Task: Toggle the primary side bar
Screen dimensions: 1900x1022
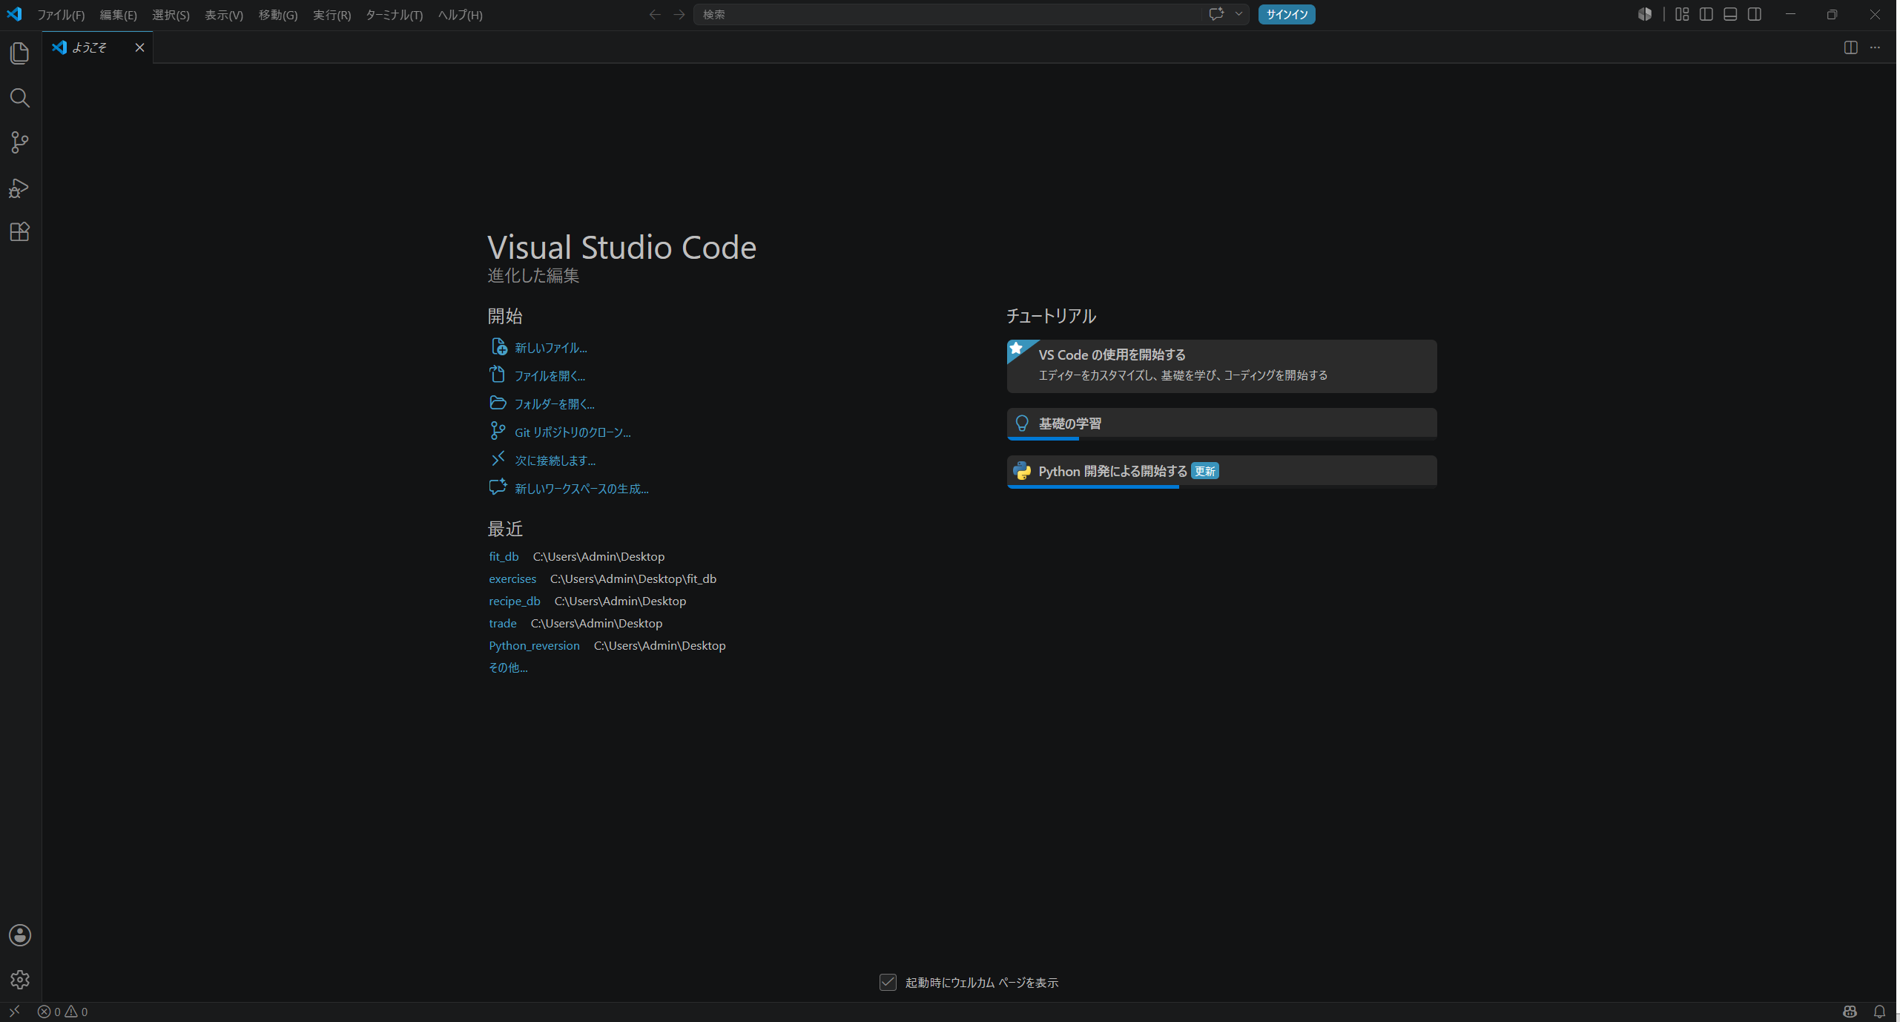Action: pos(1706,14)
